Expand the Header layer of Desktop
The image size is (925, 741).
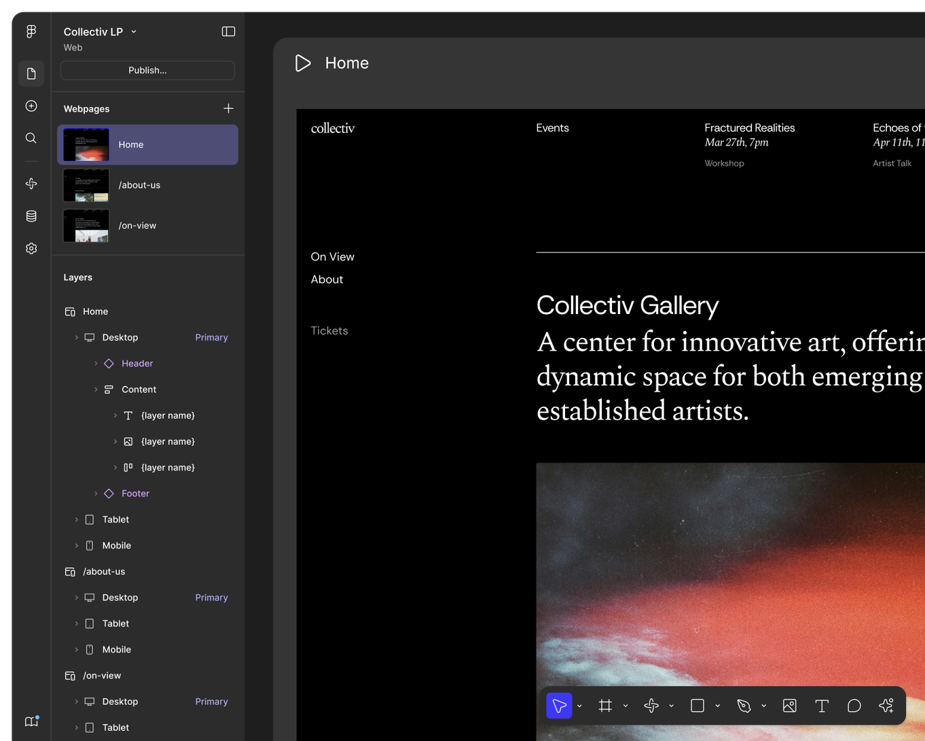point(95,363)
